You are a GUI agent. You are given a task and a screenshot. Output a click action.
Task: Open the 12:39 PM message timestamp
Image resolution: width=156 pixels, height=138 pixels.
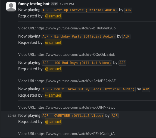click(x=67, y=4)
